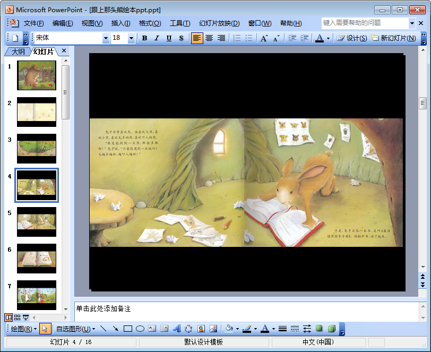Insert a vertical text box
The height and width of the screenshot is (352, 431).
click(165, 329)
